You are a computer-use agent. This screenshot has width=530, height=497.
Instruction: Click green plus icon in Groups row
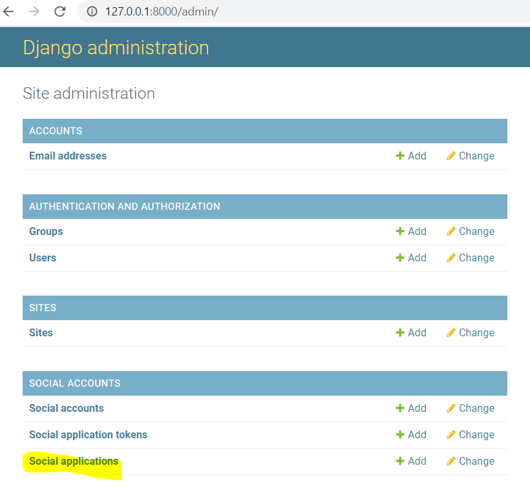pos(400,231)
